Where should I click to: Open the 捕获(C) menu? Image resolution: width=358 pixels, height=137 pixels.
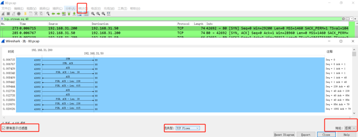[58, 8]
